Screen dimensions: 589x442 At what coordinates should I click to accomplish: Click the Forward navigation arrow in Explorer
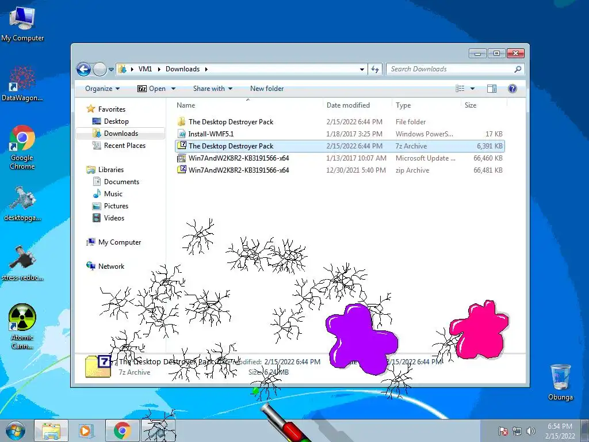[x=100, y=69]
